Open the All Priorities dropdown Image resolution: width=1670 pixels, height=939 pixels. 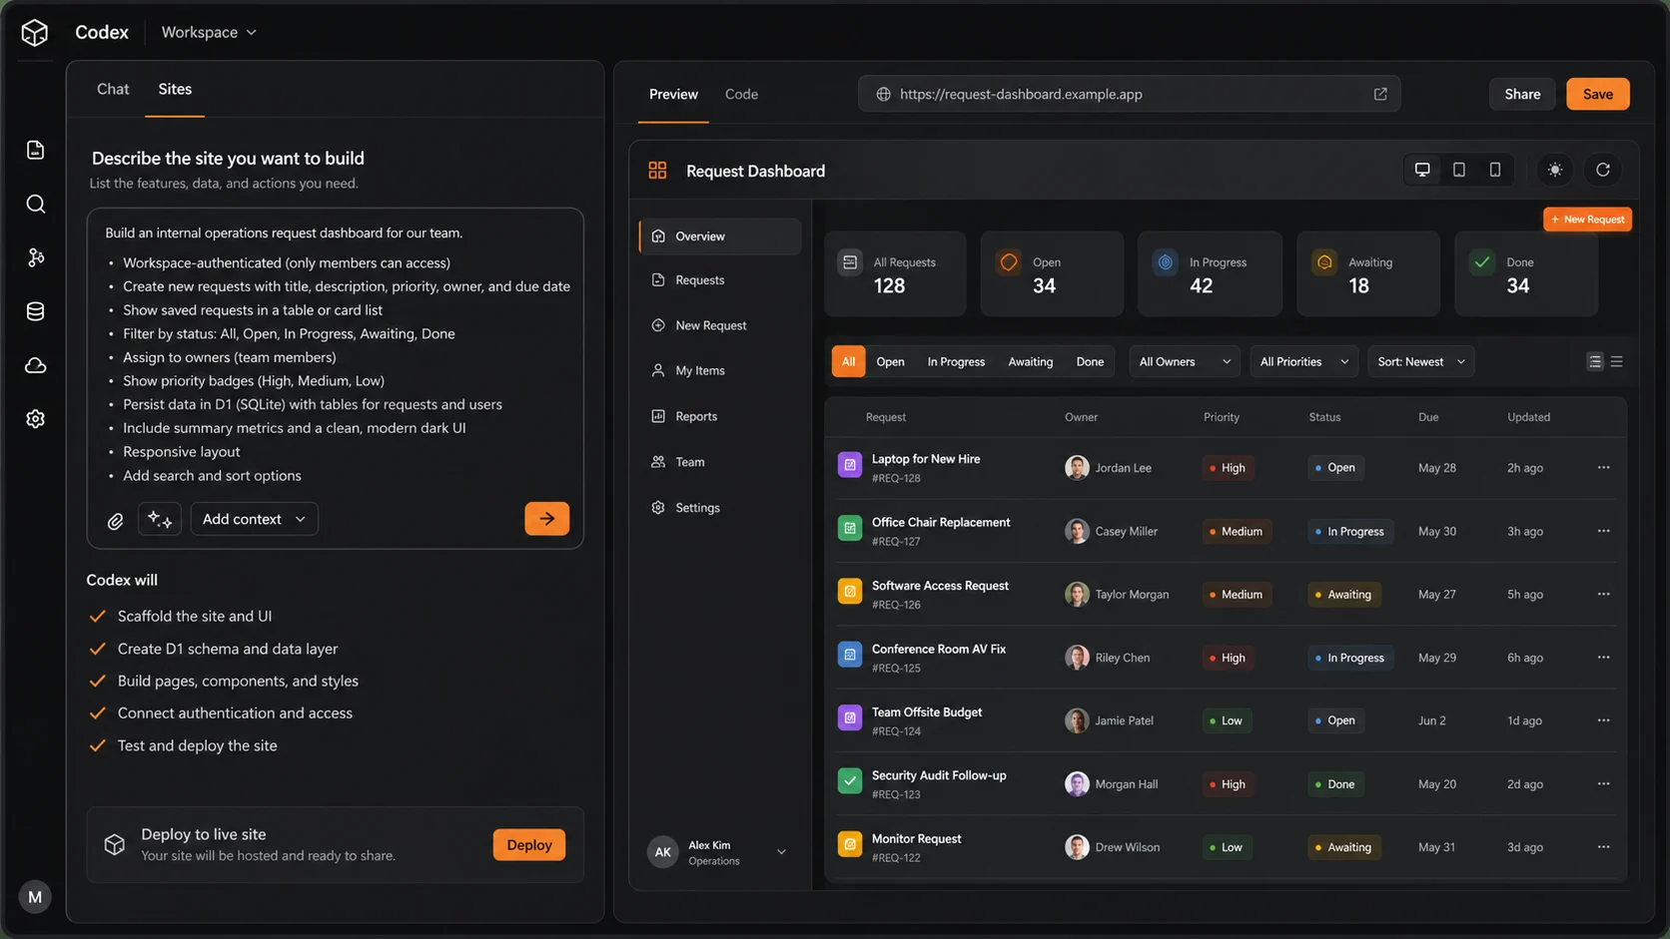click(1303, 362)
